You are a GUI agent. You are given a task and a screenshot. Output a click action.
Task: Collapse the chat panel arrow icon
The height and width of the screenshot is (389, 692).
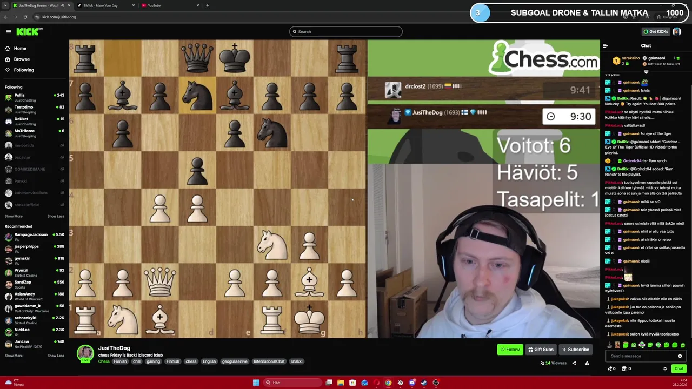pos(605,46)
